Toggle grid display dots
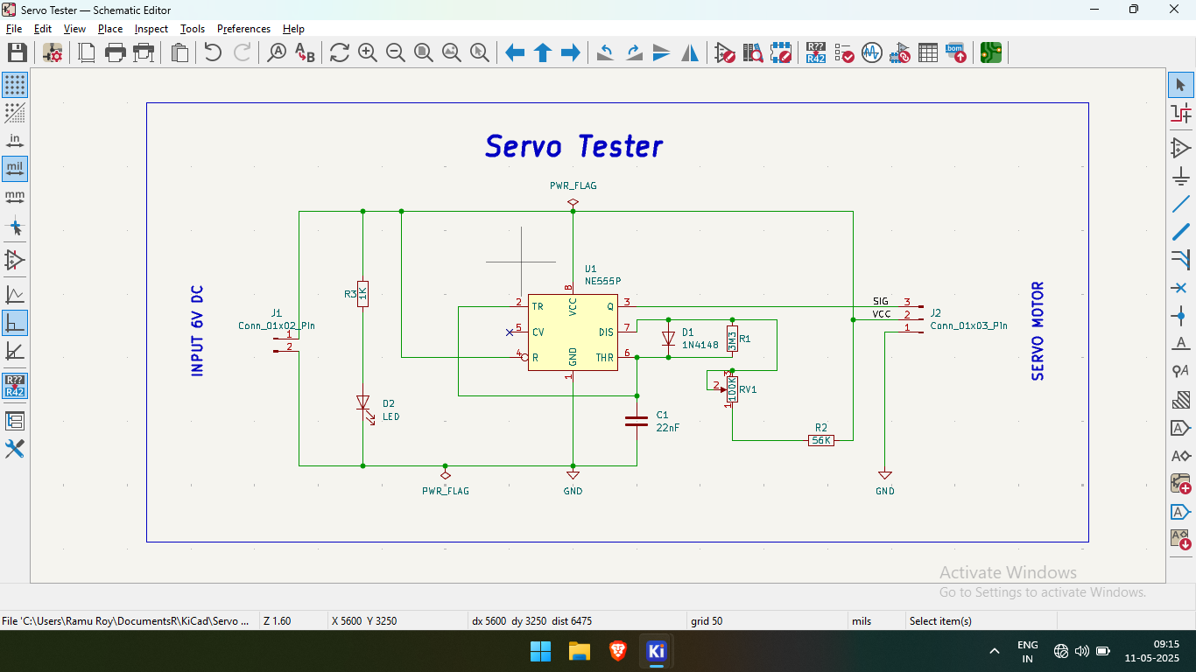Viewport: 1196px width, 672px height. (x=15, y=85)
